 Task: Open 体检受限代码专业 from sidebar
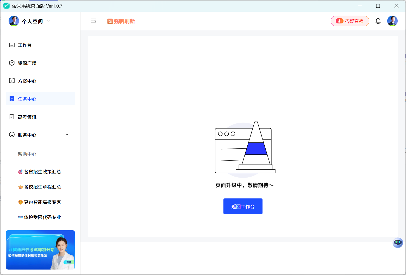pyautogui.click(x=42, y=217)
